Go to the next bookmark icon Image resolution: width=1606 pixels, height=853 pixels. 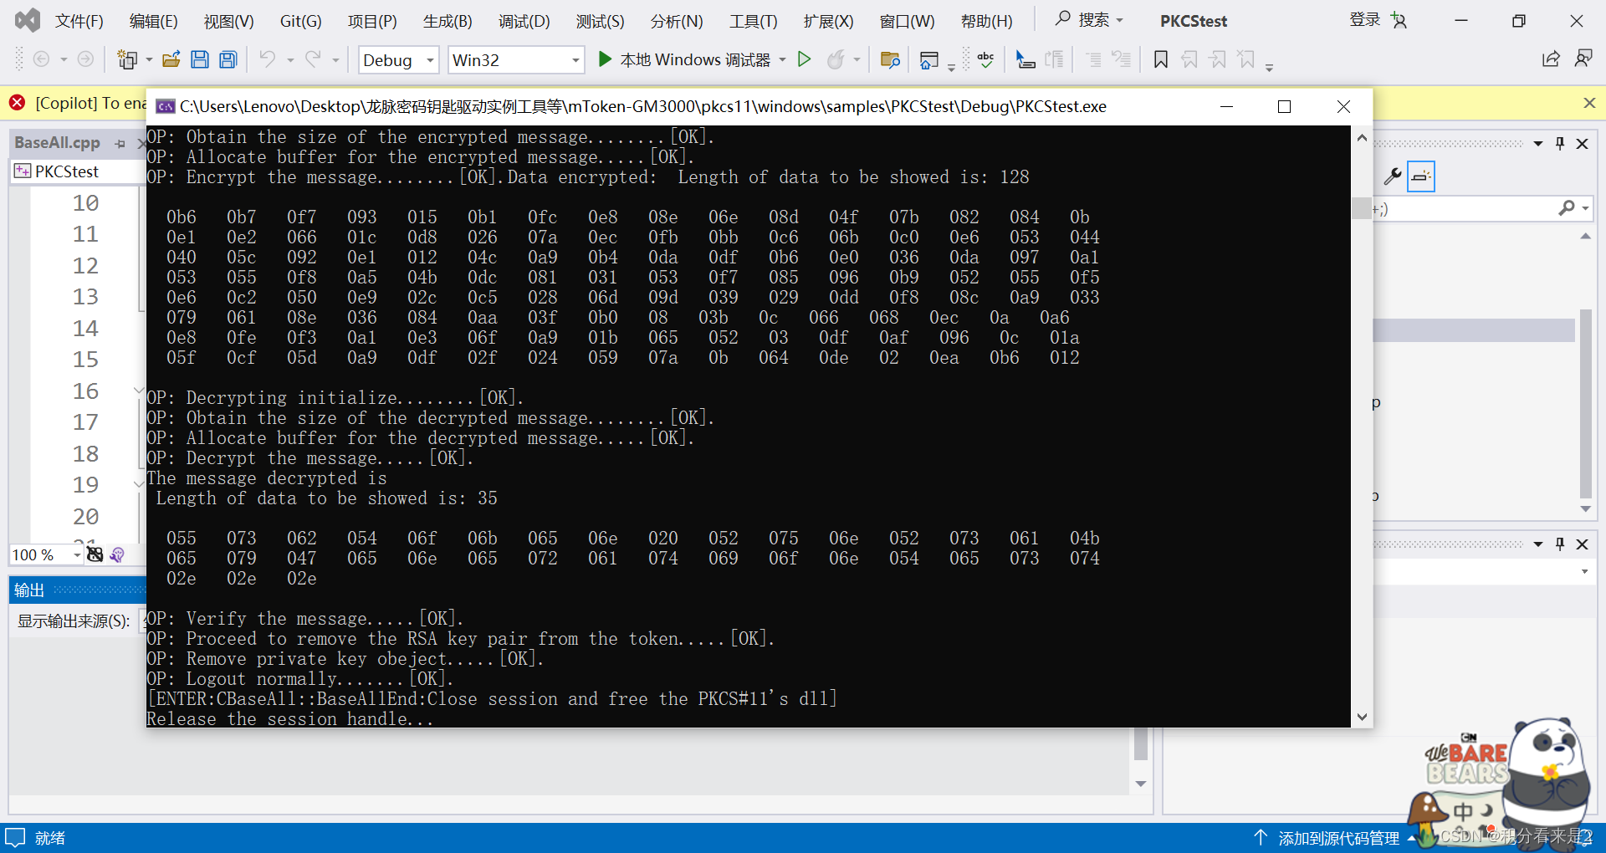[x=1218, y=59]
